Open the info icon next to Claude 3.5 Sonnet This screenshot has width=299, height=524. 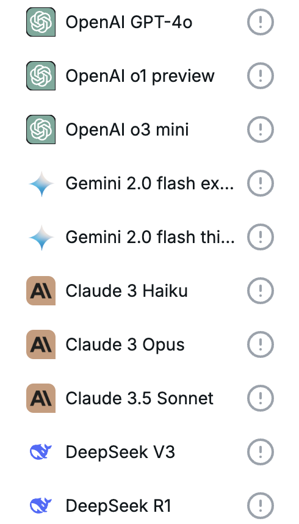261,398
